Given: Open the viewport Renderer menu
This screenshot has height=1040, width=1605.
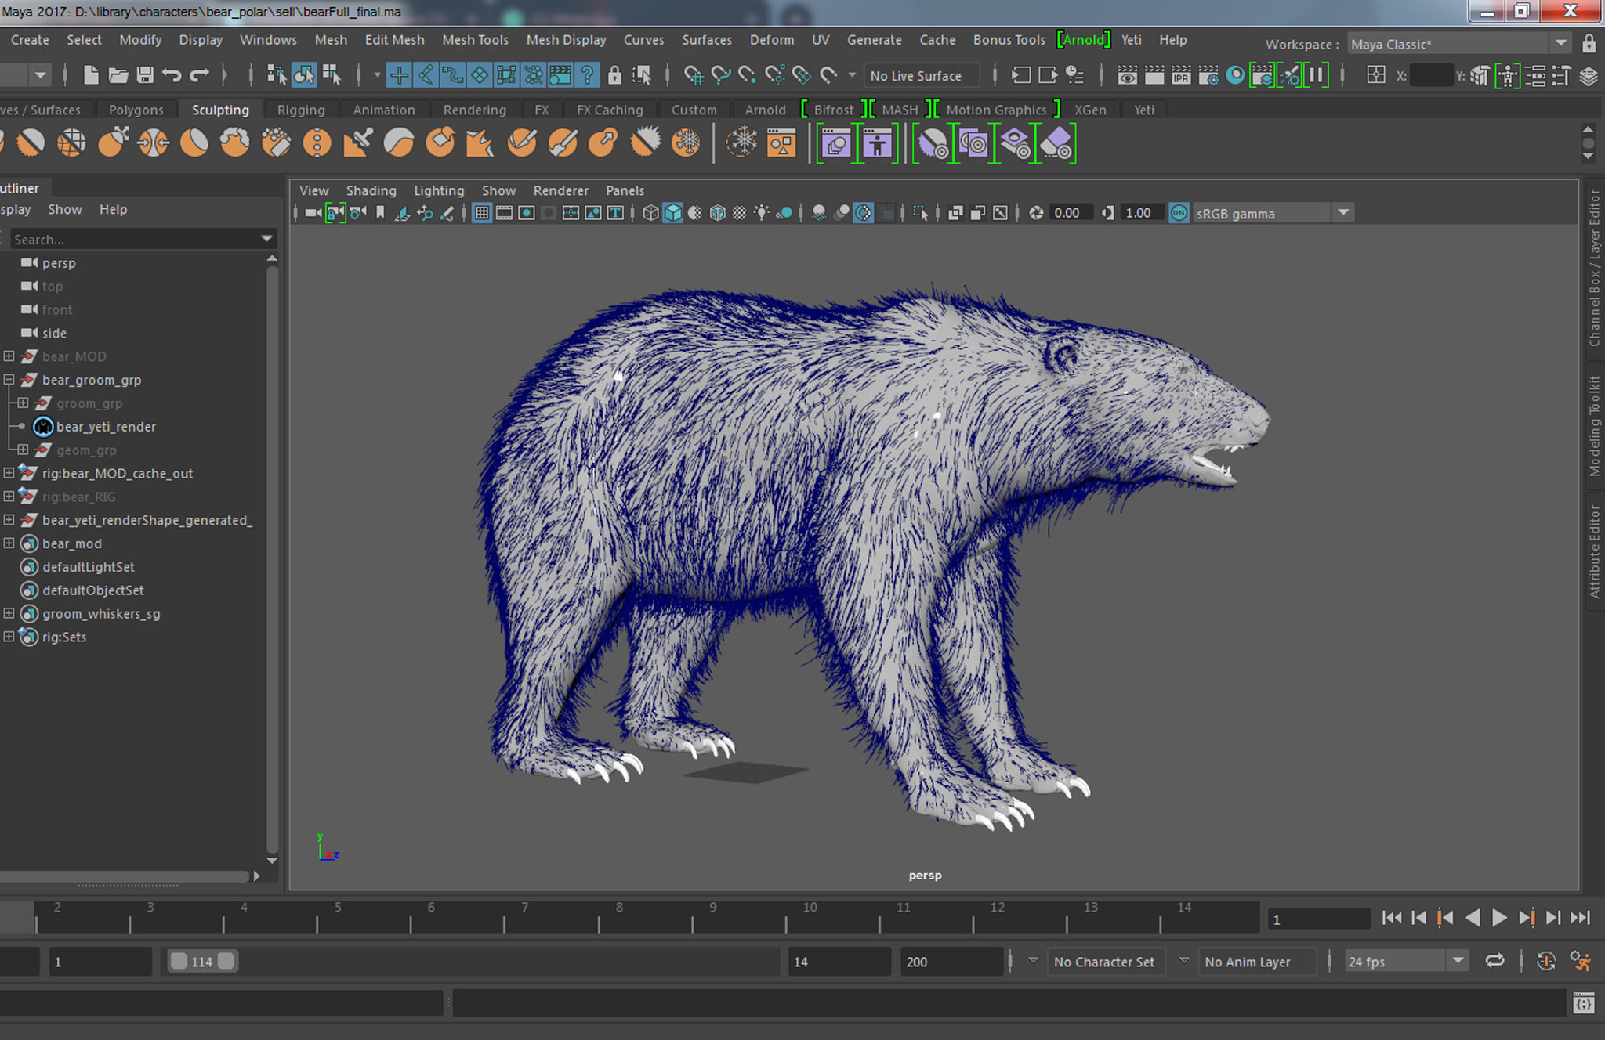Looking at the screenshot, I should 560,190.
